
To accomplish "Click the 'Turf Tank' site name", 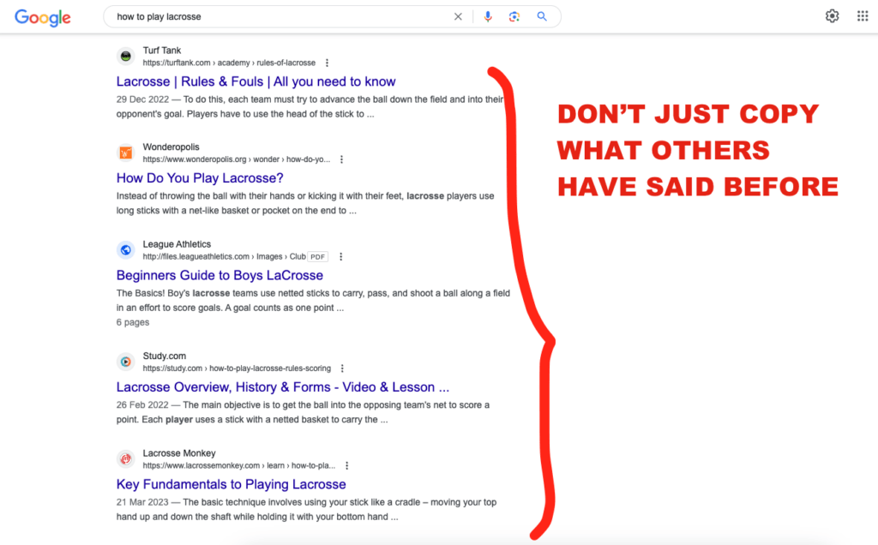I will (x=162, y=51).
